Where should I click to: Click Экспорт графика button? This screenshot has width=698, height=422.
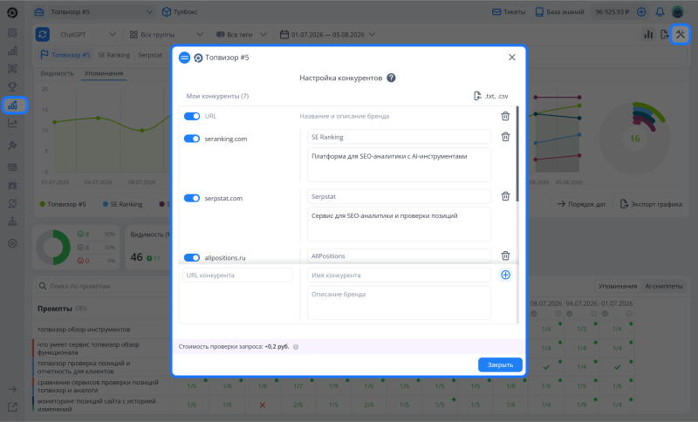coord(651,204)
